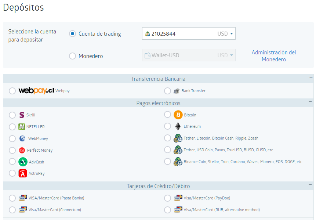
Task: Click the disabled Wallet-USD field
Action: coord(189,55)
